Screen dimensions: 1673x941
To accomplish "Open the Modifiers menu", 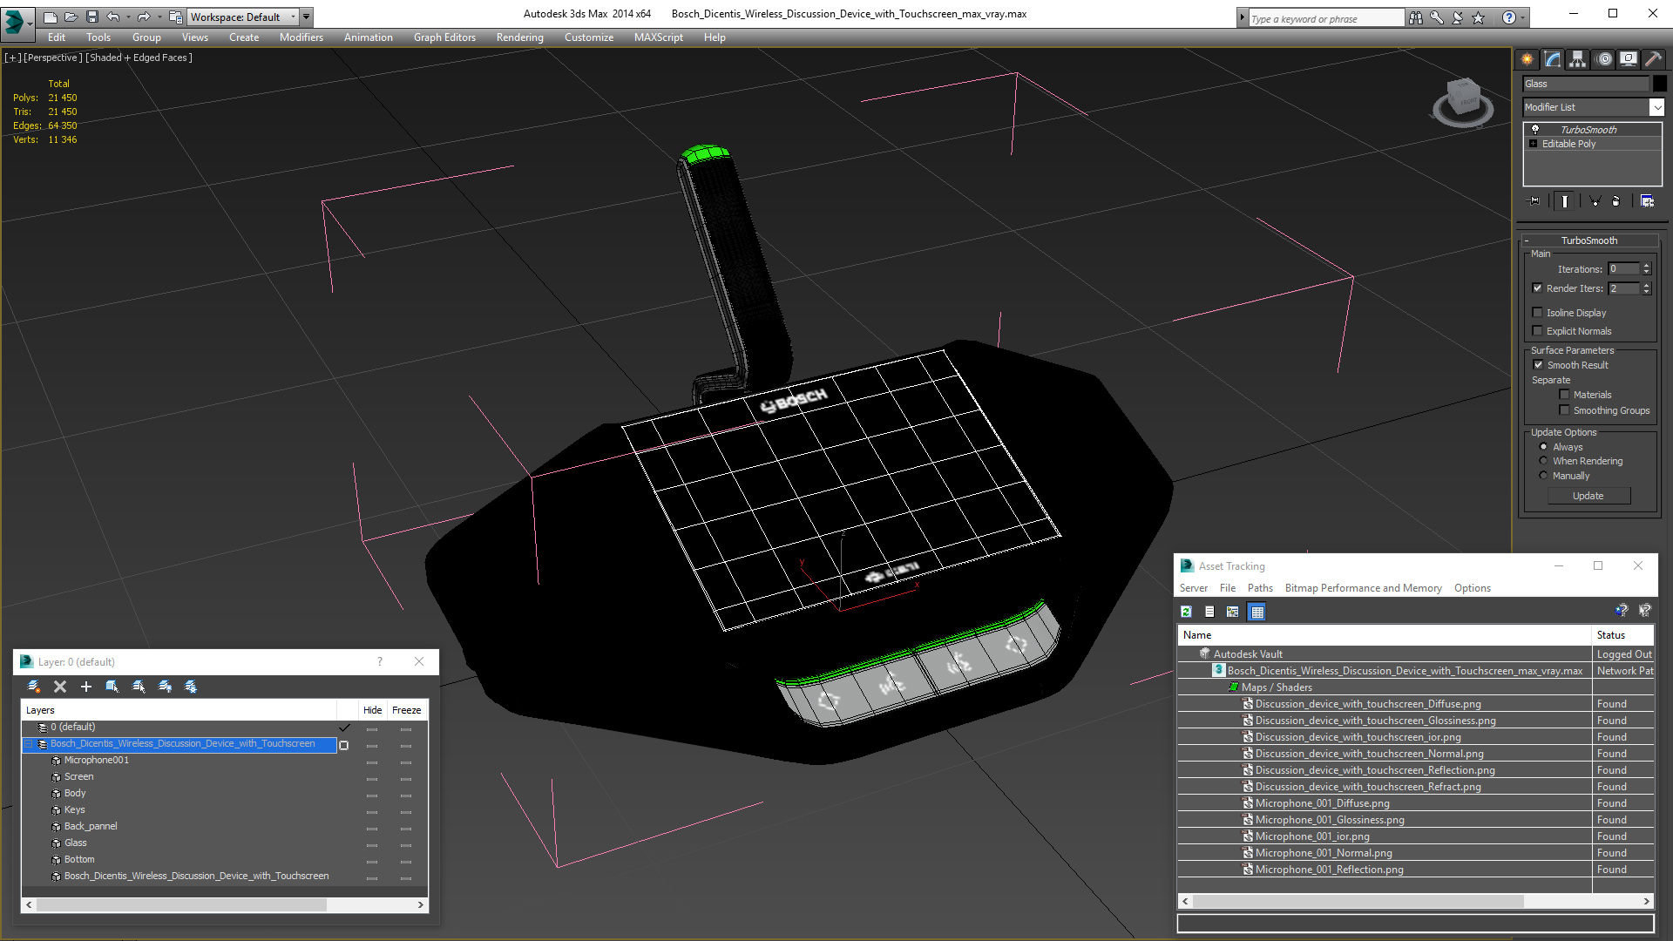I will click(x=301, y=37).
